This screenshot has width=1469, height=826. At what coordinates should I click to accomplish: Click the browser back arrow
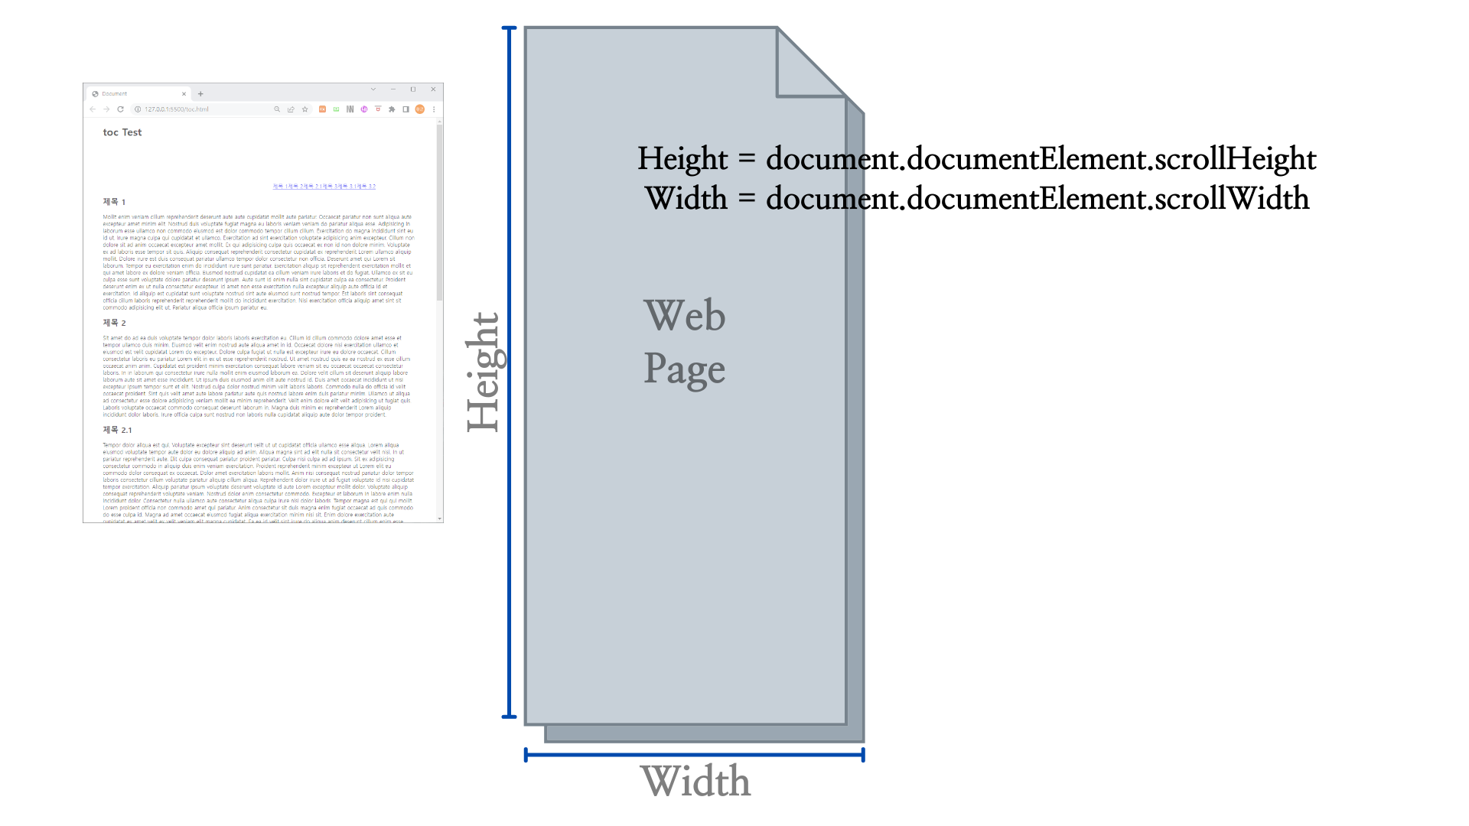point(93,109)
